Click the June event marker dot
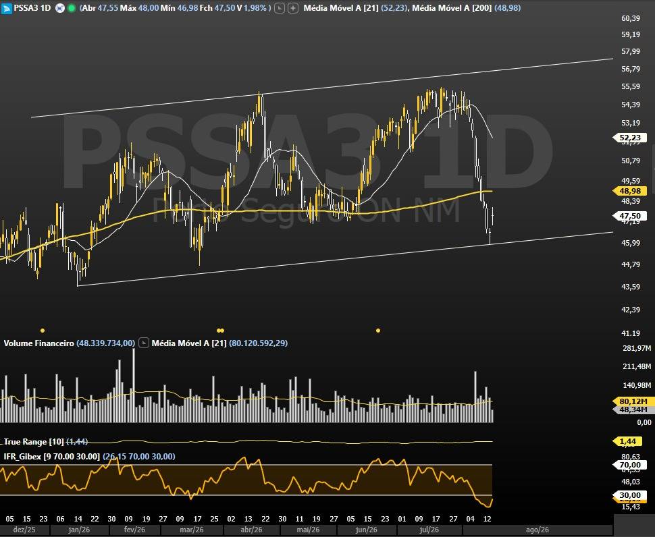655x537 pixels. [378, 331]
